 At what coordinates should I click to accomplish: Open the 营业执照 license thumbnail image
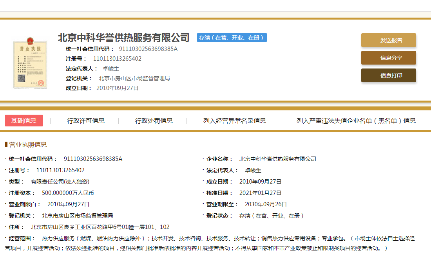(30, 63)
